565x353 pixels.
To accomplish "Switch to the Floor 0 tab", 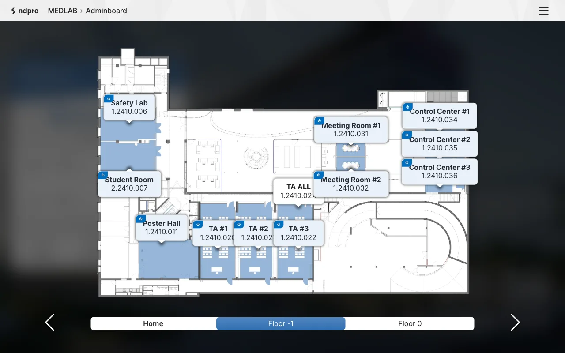I will coord(410,323).
